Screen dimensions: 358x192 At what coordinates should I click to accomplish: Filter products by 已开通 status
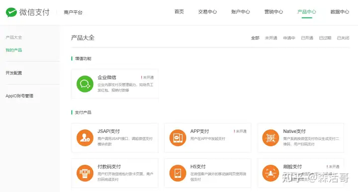(x=307, y=38)
